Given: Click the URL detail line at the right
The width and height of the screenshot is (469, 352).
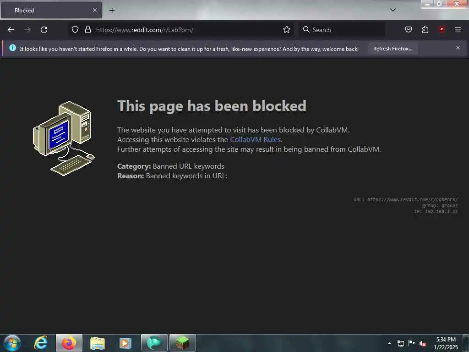Looking at the screenshot, I should [x=405, y=199].
